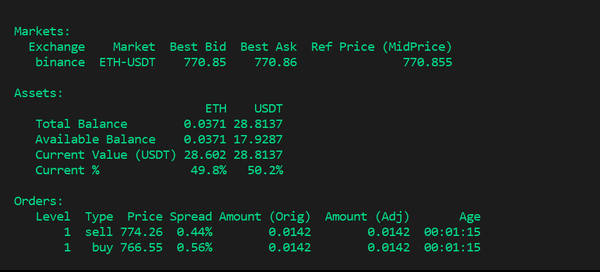
Task: Click the ETH-USDT market pair
Action: tap(127, 62)
